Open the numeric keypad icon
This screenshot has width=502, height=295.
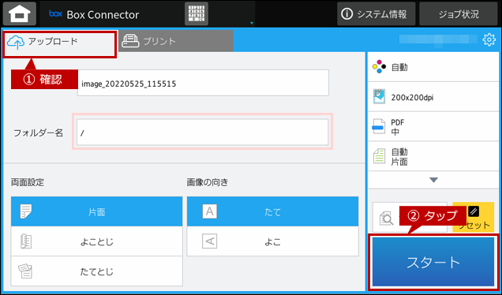tap(197, 13)
